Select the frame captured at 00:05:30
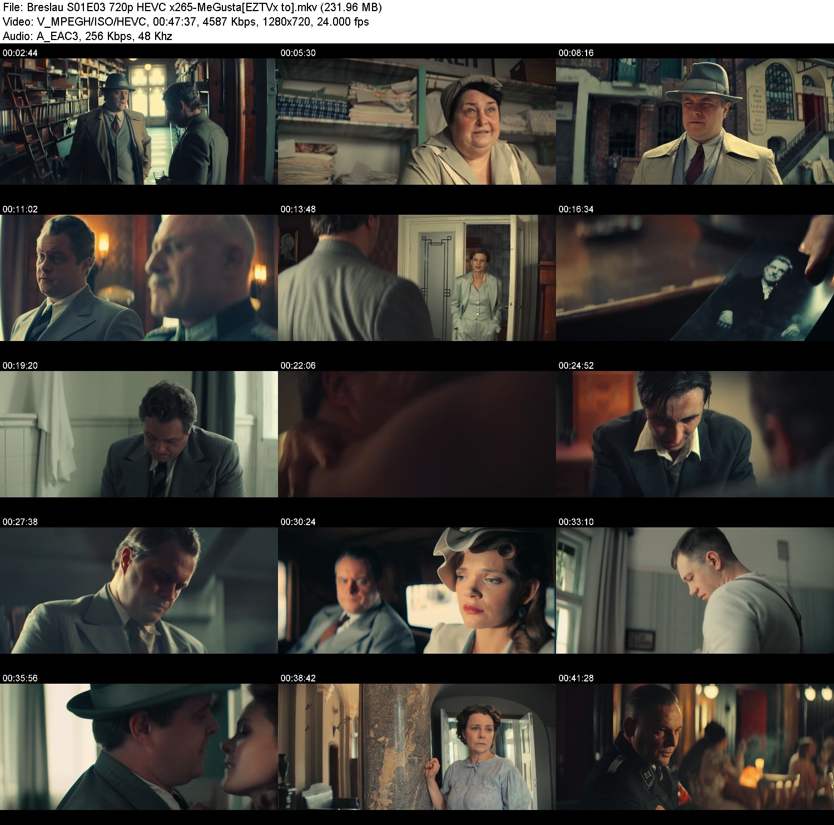The height and width of the screenshot is (825, 834). coord(417,121)
